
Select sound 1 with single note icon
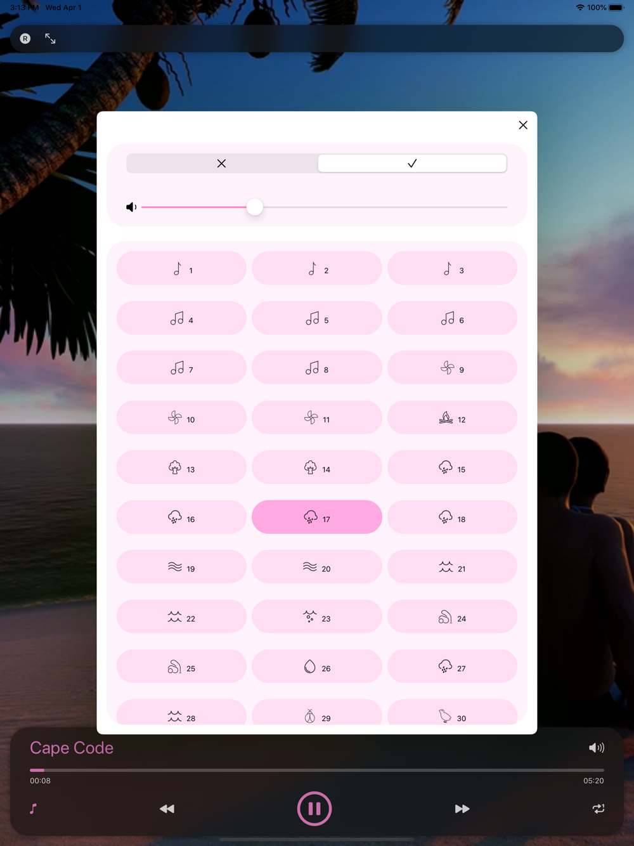(x=181, y=268)
